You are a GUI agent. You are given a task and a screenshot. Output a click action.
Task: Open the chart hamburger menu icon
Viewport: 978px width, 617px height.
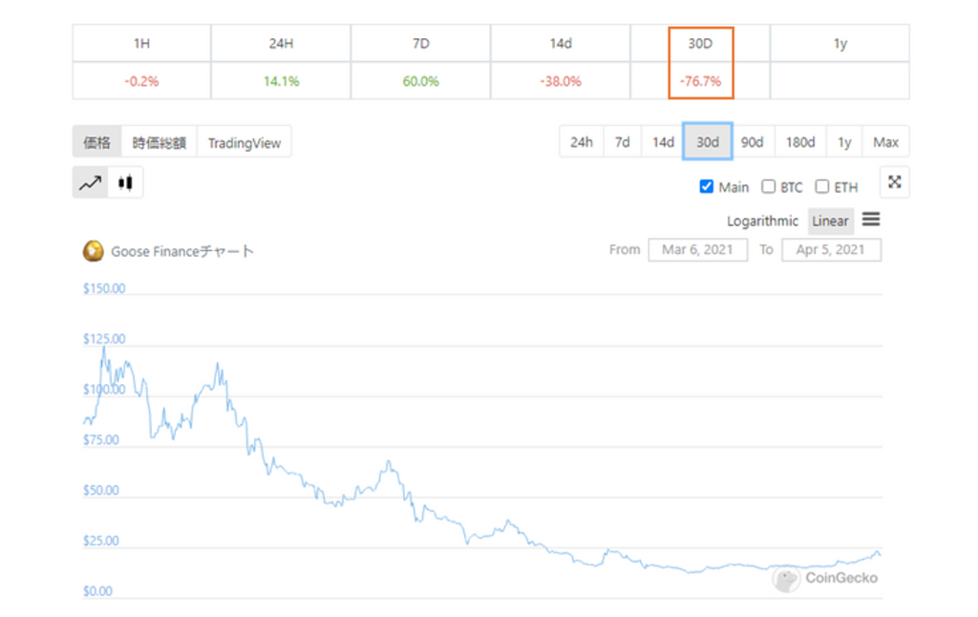(x=870, y=220)
